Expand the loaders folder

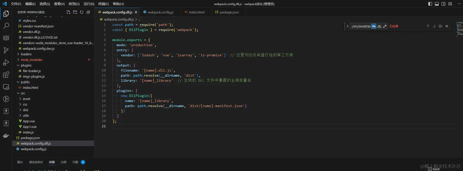point(53,54)
